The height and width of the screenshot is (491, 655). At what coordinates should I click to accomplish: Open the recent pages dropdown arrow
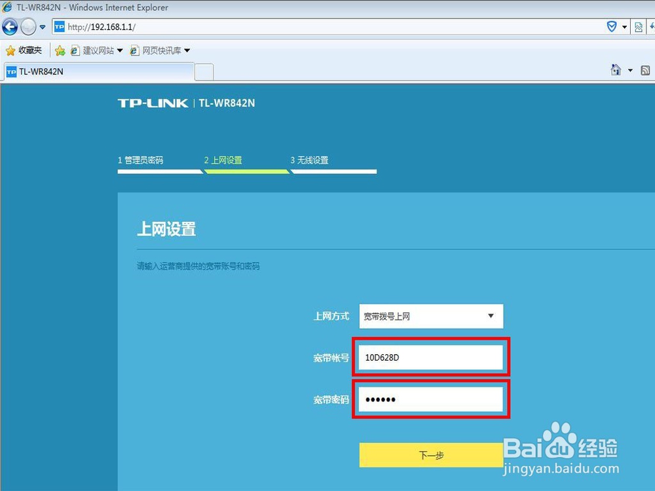[x=43, y=27]
